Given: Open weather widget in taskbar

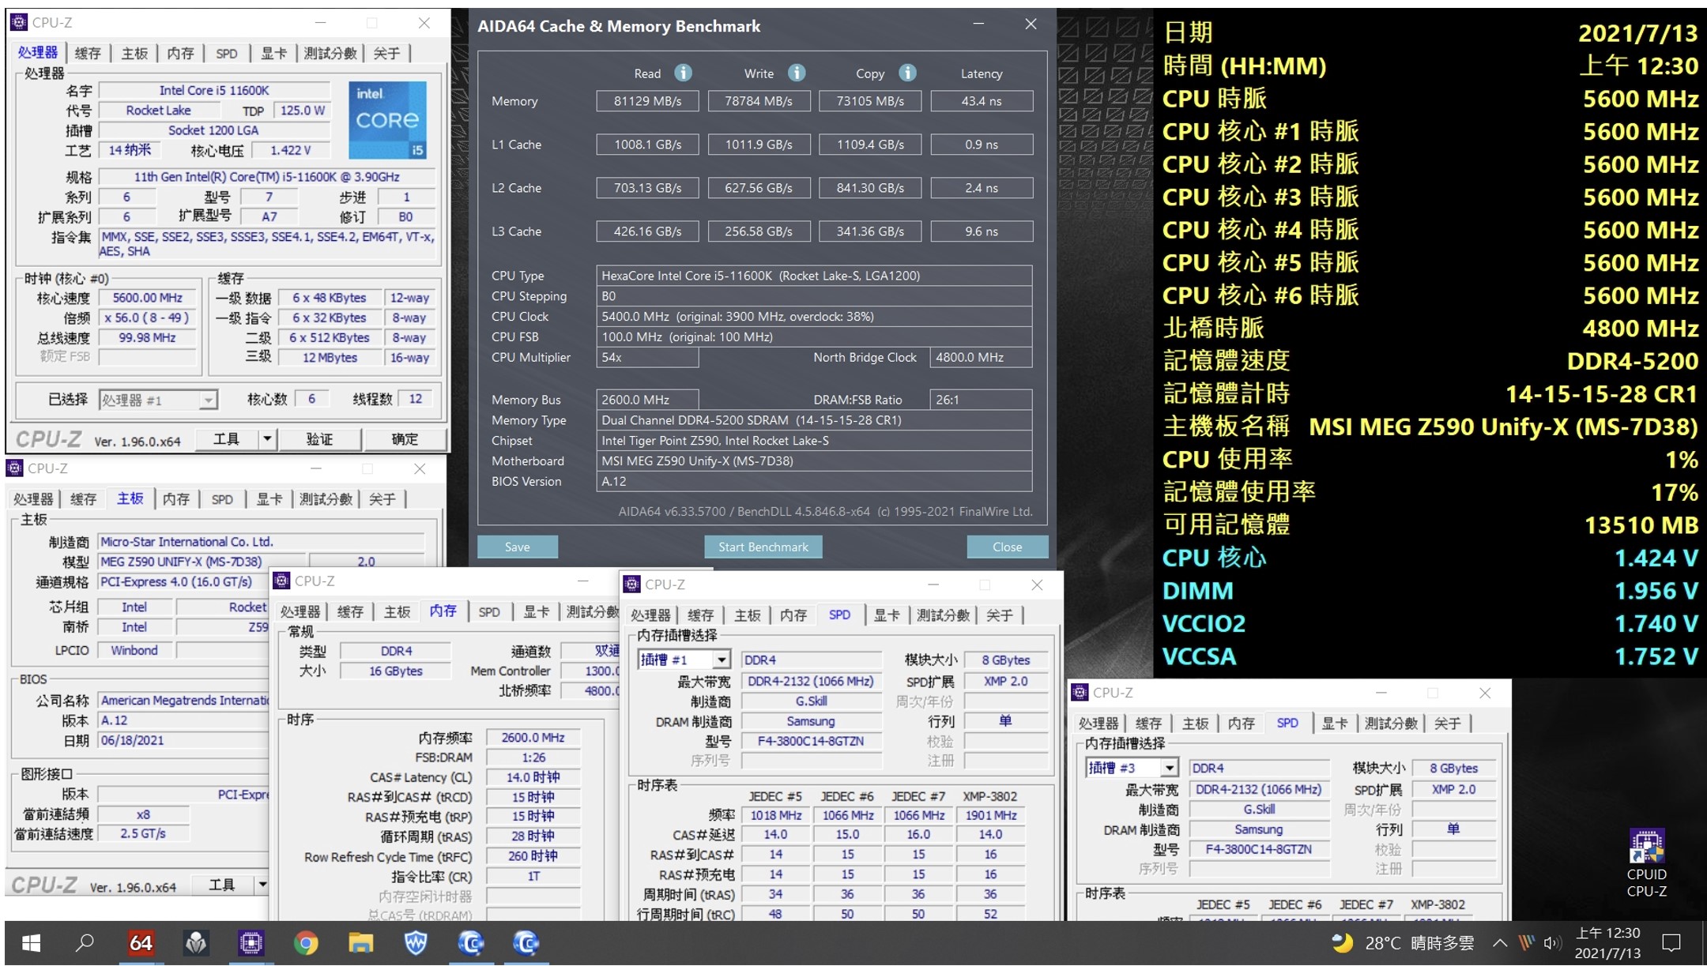Looking at the screenshot, I should (1403, 942).
